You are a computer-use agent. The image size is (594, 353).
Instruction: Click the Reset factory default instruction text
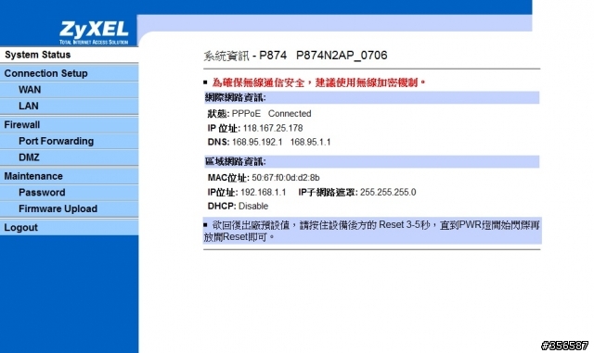[x=371, y=231]
